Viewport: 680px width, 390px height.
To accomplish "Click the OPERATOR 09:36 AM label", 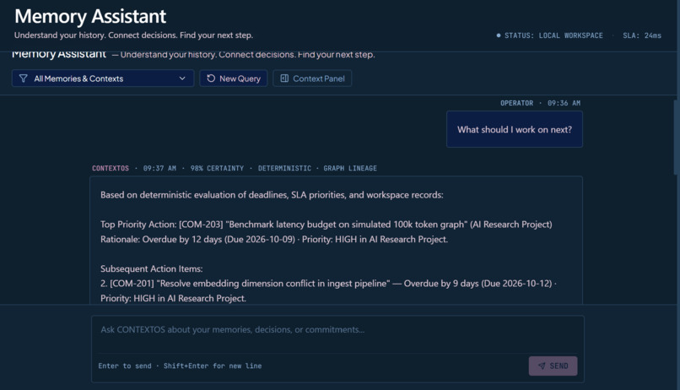I will [x=540, y=103].
